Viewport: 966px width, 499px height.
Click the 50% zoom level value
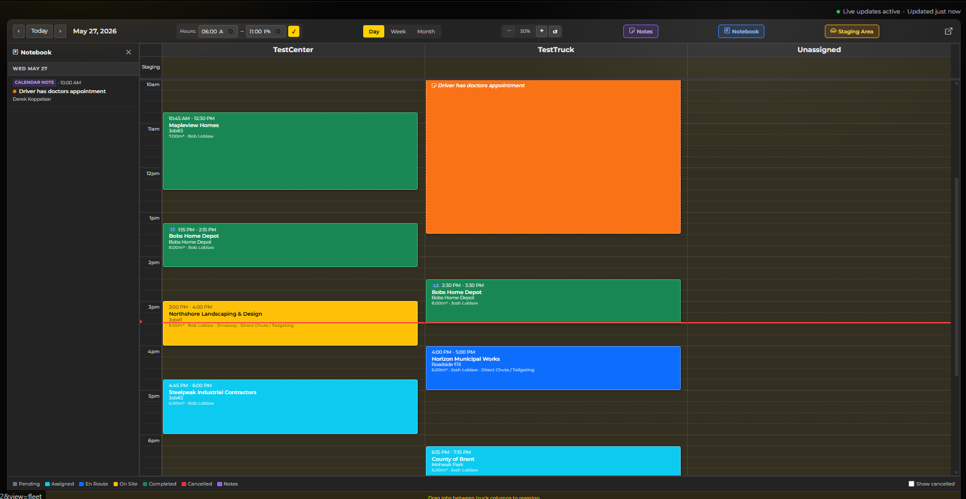tap(525, 31)
